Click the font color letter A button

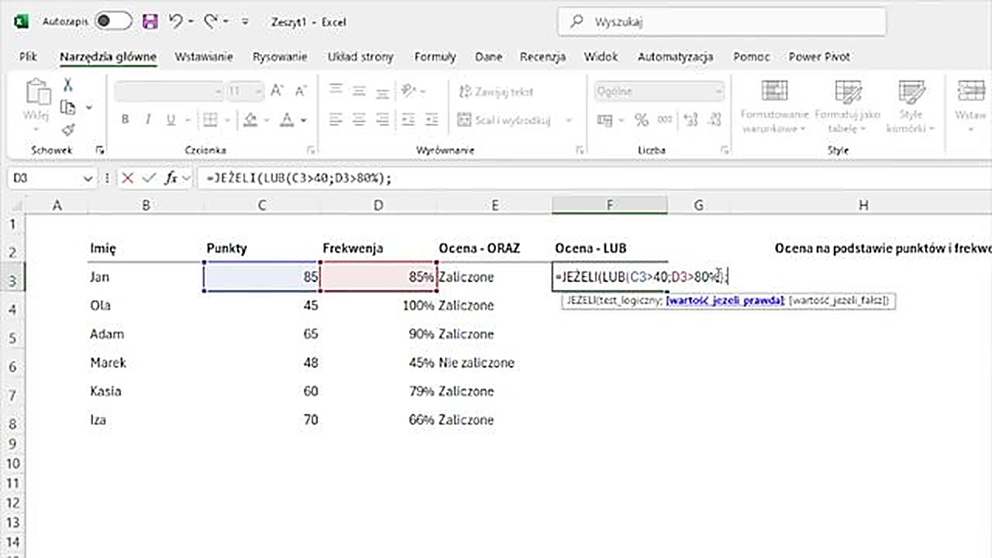[x=287, y=120]
